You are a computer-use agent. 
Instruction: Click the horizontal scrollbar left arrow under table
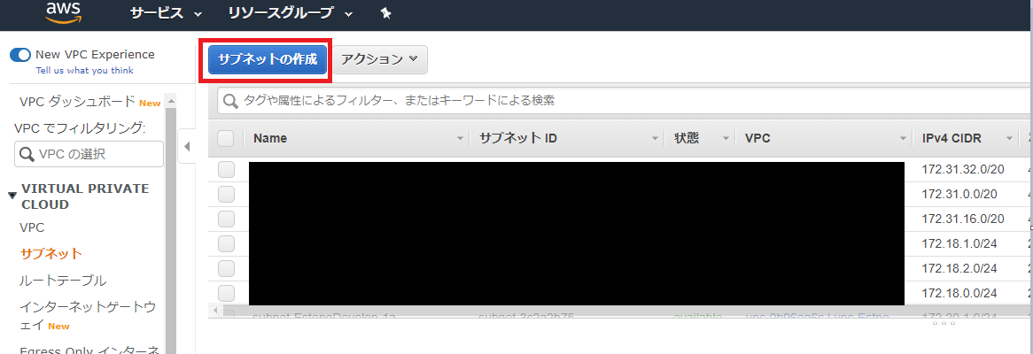pos(217,309)
